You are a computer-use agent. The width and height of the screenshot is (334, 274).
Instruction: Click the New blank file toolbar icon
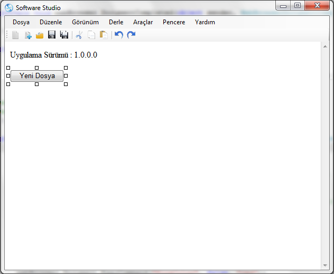[15, 35]
